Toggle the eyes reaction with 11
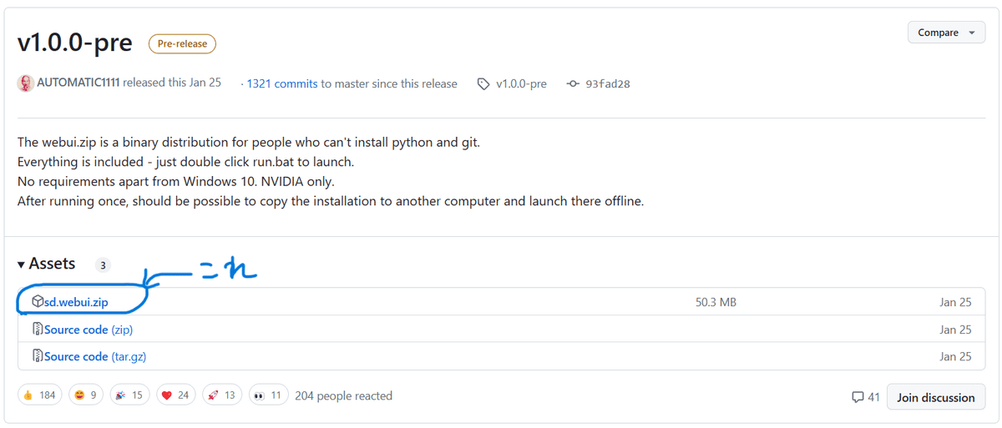The image size is (1002, 428). (267, 395)
